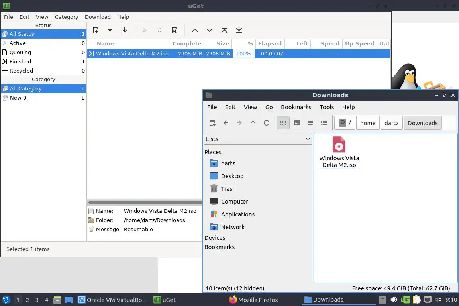The width and height of the screenshot is (459, 306).
Task: Click the start (play) icon in uGet toolbar
Action: pos(144,30)
